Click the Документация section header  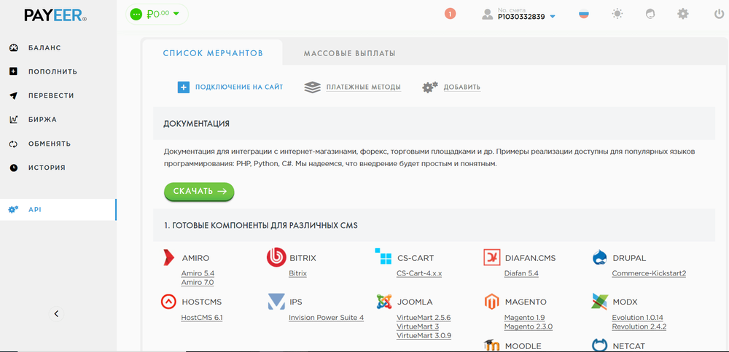[434, 124]
